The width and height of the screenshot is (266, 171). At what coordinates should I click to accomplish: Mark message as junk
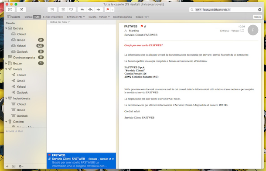71,10
